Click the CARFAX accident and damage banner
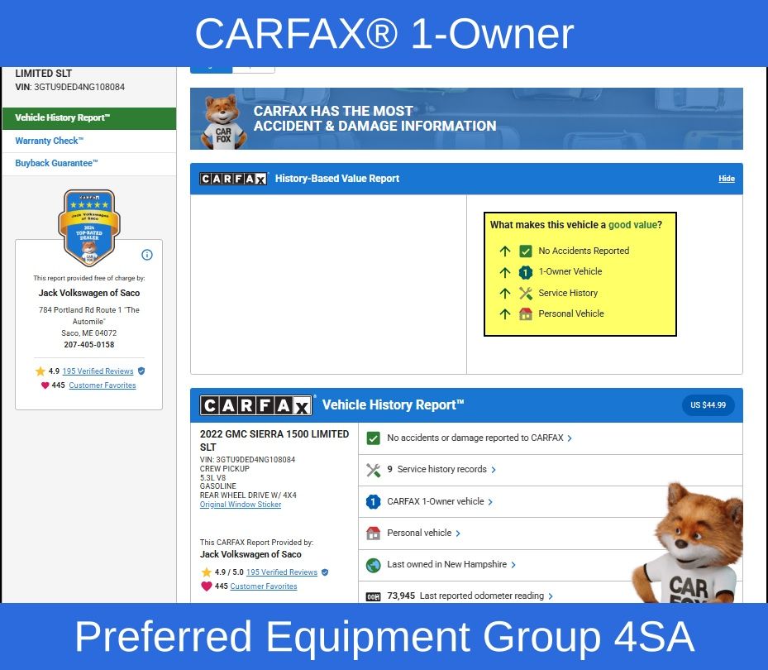This screenshot has width=768, height=670. (466, 119)
